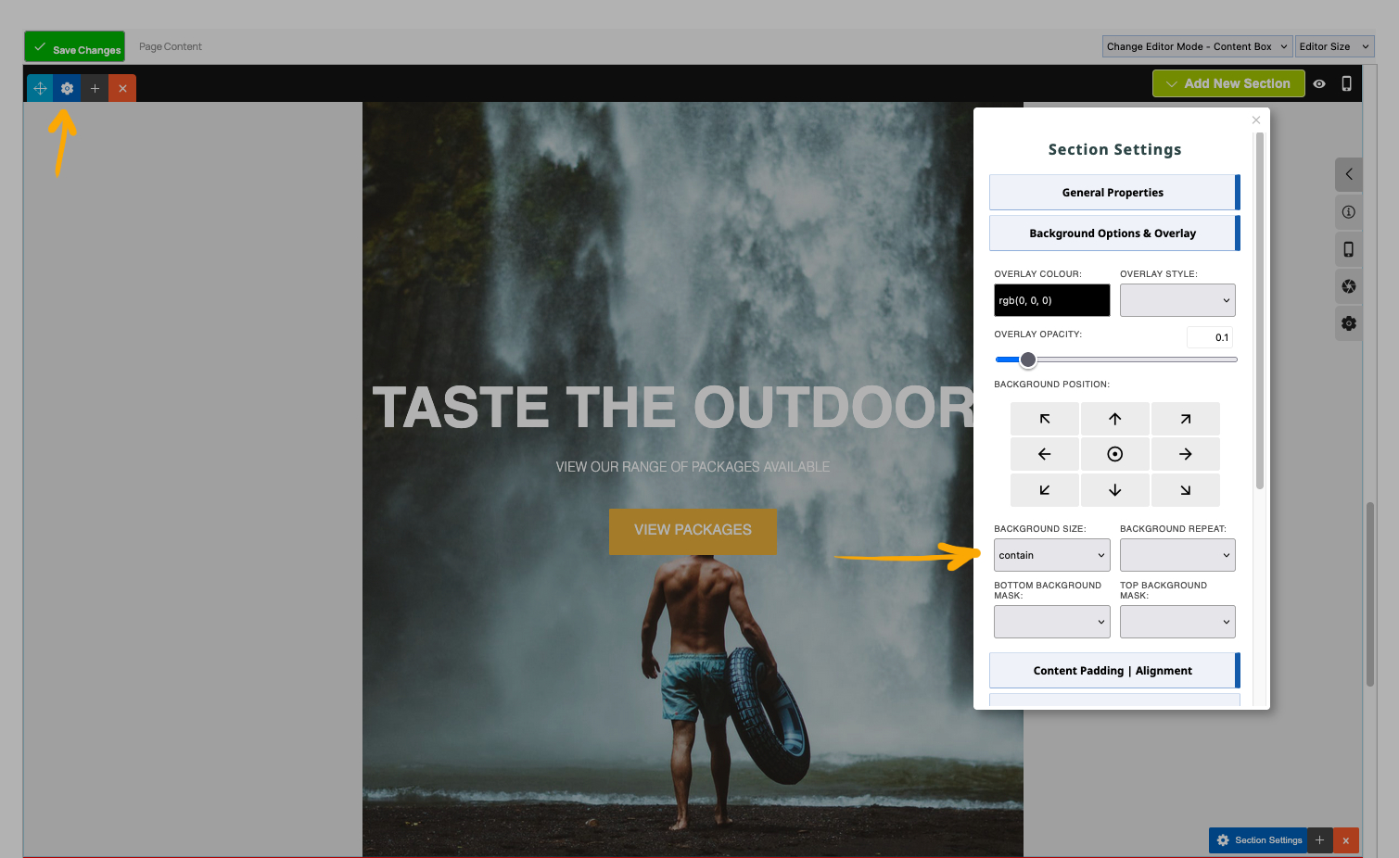Open section settings gear in top toolbar
The width and height of the screenshot is (1399, 858).
[x=67, y=88]
